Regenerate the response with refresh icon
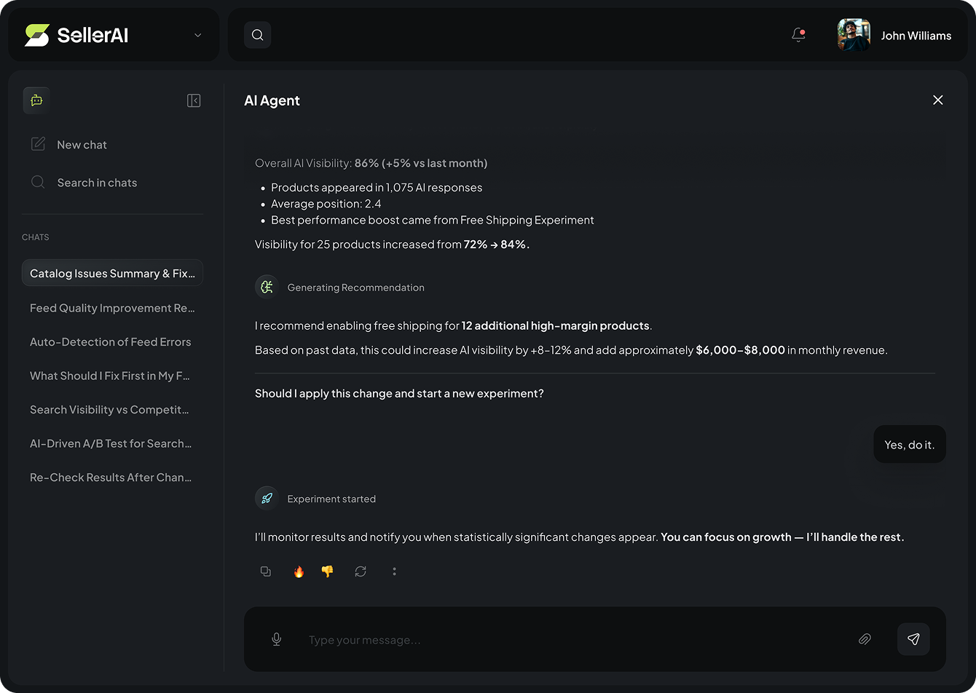 point(360,571)
